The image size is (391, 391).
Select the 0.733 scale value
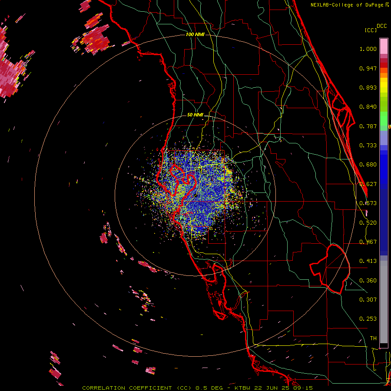pyautogui.click(x=368, y=146)
